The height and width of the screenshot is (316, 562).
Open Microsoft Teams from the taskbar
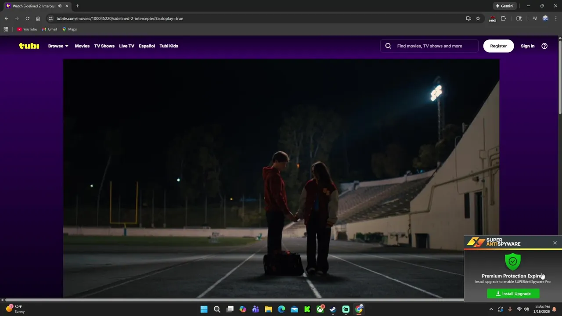(256, 309)
